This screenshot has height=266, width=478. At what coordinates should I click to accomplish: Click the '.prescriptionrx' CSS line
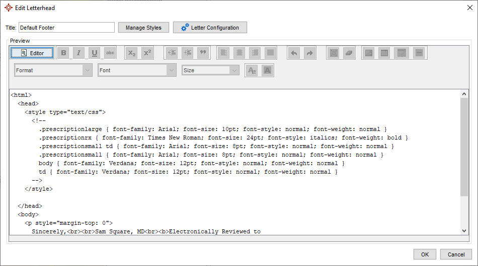point(223,138)
